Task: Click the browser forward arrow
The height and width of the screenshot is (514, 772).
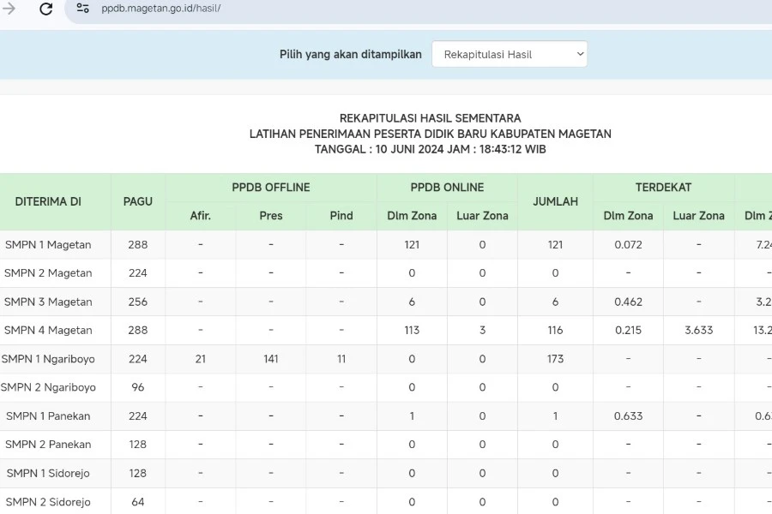Action: tap(9, 9)
